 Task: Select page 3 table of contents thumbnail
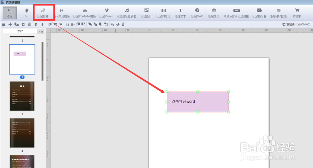(22, 96)
